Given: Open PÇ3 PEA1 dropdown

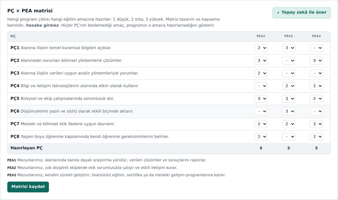Looking at the screenshot, I should click(x=261, y=73).
